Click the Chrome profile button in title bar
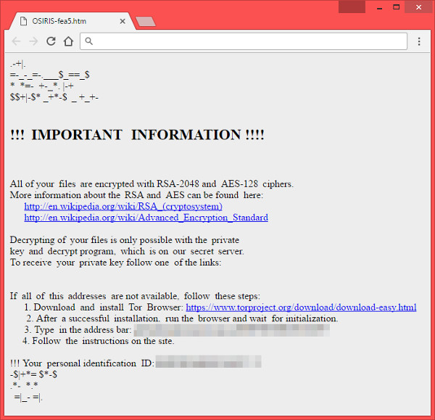The height and width of the screenshot is (420, 435). click(352, 7)
